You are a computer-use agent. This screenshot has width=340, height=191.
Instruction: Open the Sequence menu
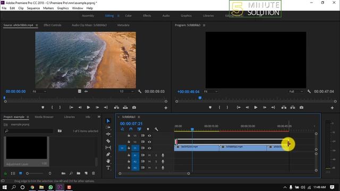pos(33,8)
